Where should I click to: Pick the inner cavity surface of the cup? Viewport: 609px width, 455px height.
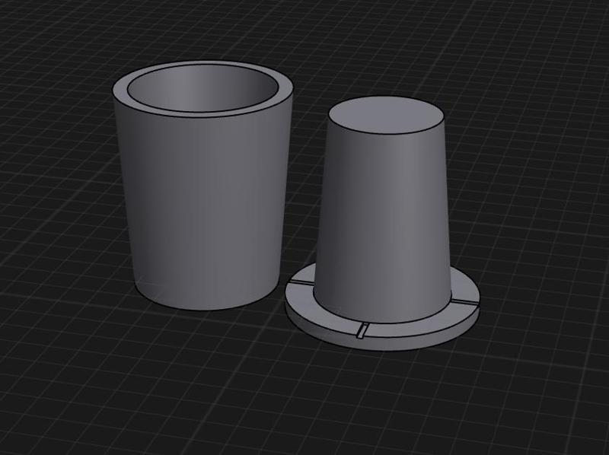(x=202, y=88)
